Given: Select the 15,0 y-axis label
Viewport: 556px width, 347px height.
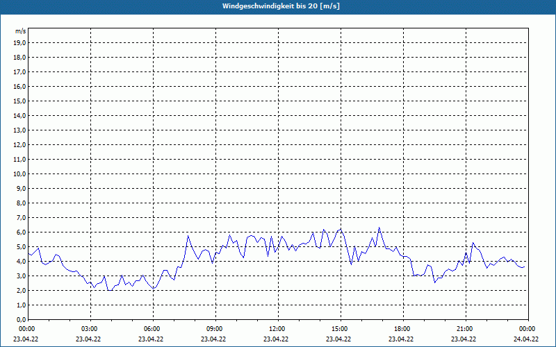Looking at the screenshot, I should (x=20, y=101).
